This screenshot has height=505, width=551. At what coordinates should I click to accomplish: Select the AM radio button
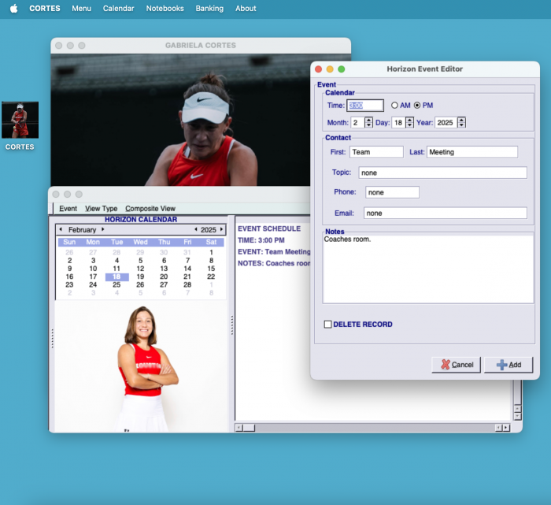395,106
